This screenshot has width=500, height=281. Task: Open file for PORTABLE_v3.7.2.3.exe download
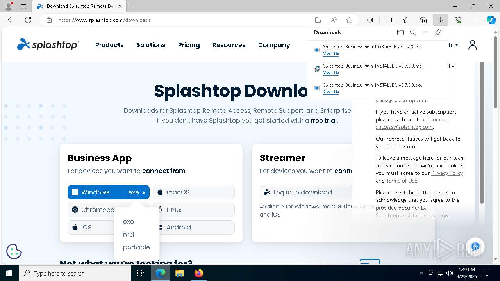click(x=331, y=53)
